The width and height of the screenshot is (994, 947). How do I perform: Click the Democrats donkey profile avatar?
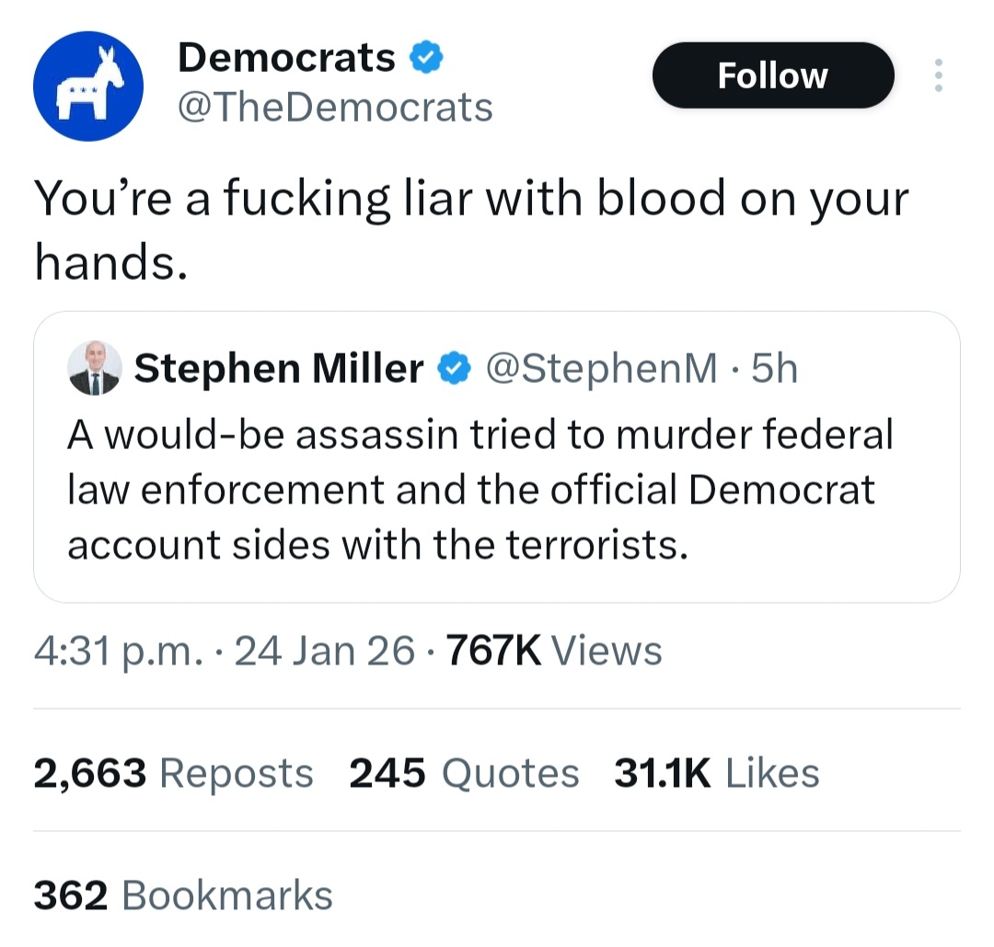coord(87,87)
